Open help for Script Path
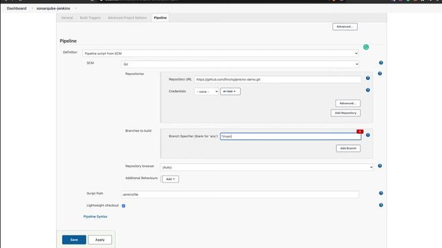The width and height of the screenshot is (442, 248). point(381,193)
